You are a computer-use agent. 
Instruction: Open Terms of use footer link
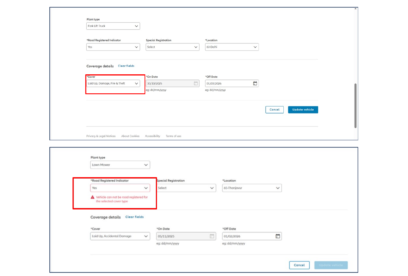[173, 136]
